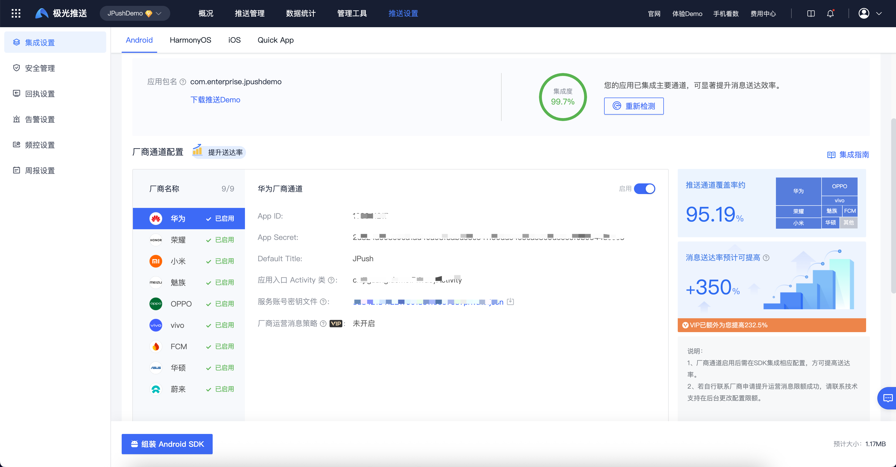Image resolution: width=896 pixels, height=467 pixels.
Task: Switch to the HarmonyOS tab
Action: click(x=190, y=40)
